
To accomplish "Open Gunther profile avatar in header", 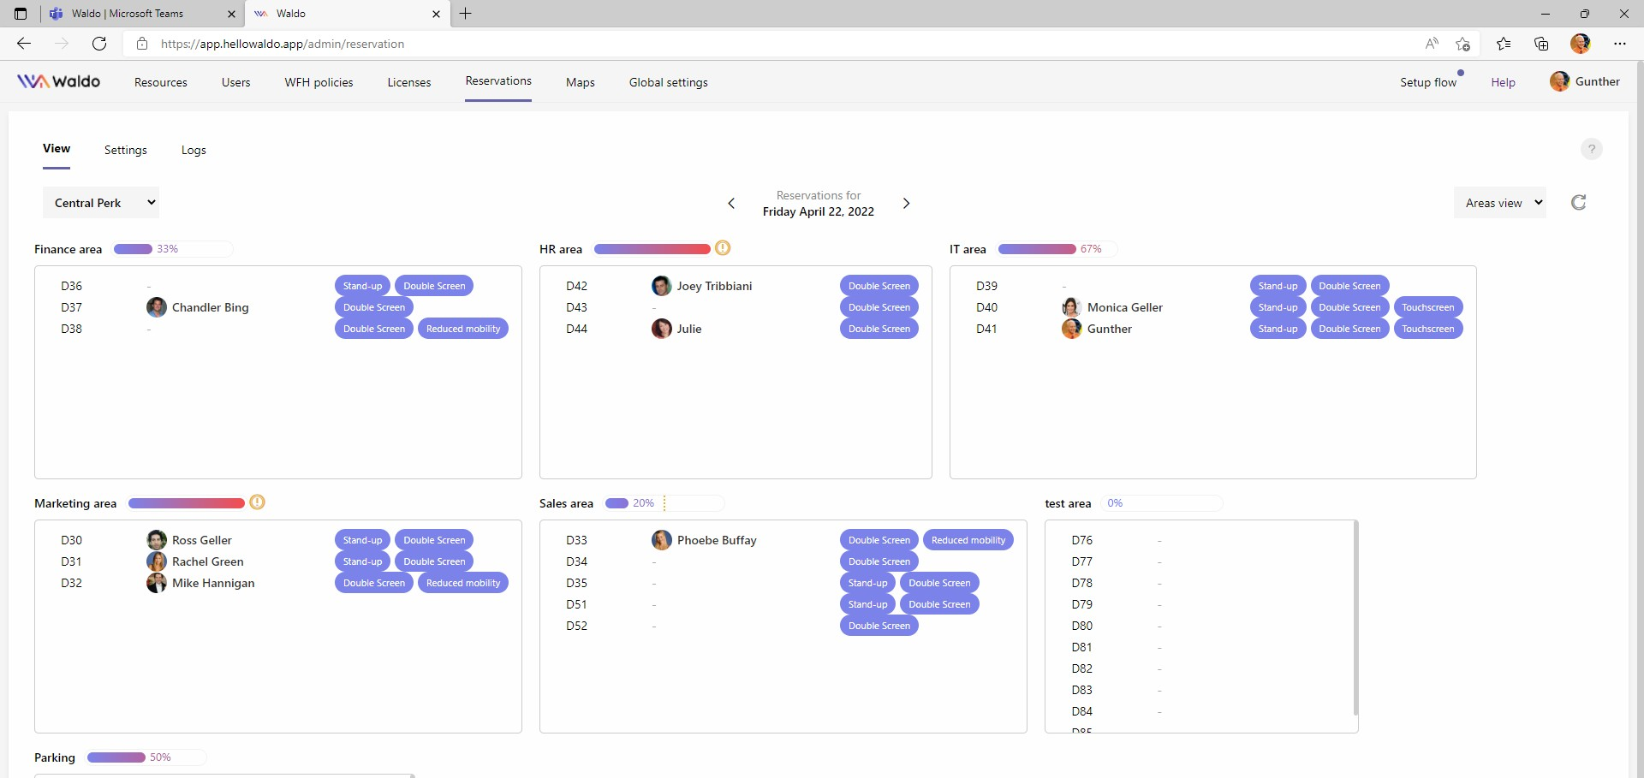I will pyautogui.click(x=1560, y=81).
